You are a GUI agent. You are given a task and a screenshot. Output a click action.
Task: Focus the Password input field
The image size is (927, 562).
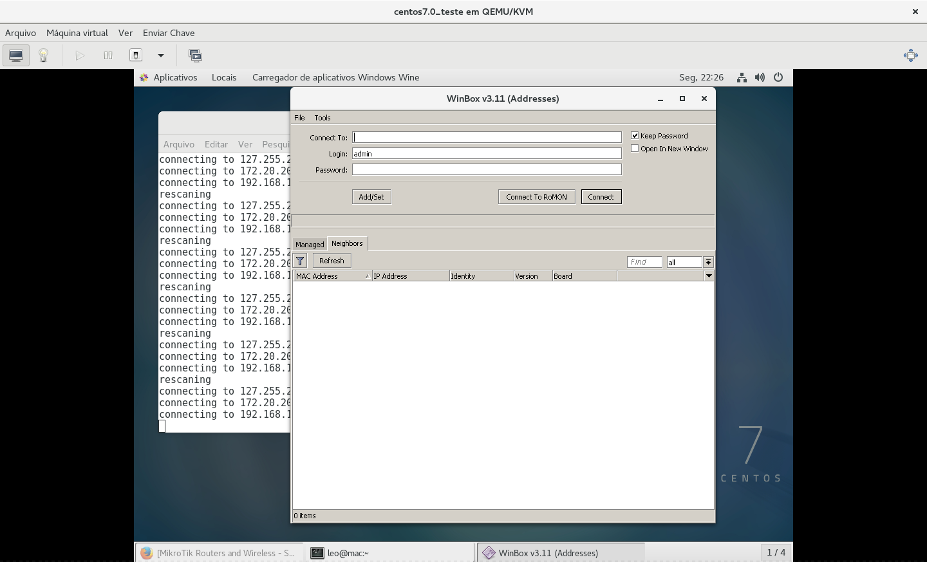[x=487, y=169]
